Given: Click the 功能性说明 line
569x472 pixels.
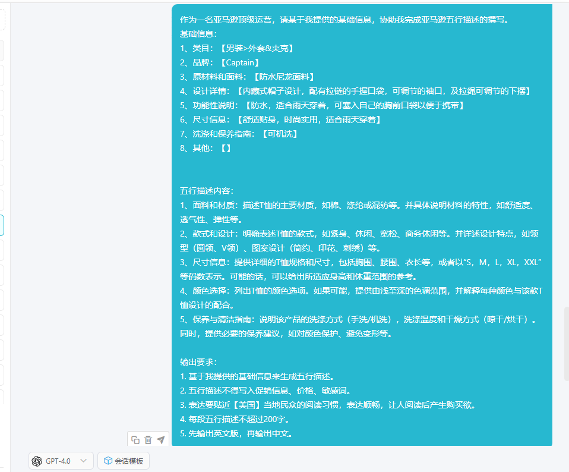Looking at the screenshot, I should [323, 105].
